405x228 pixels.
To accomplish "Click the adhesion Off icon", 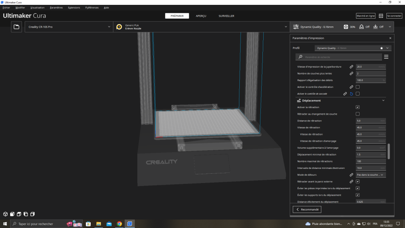I will pyautogui.click(x=375, y=27).
